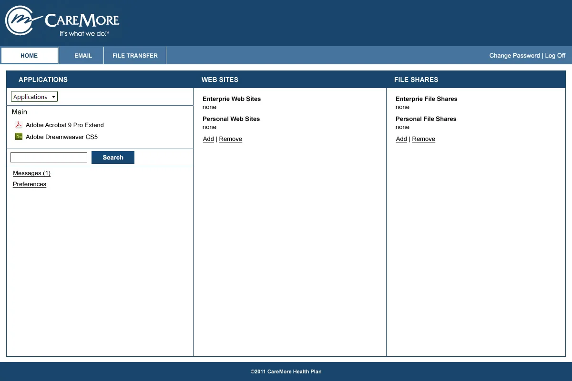Focus the application search field
The width and height of the screenshot is (572, 381).
pyautogui.click(x=49, y=157)
